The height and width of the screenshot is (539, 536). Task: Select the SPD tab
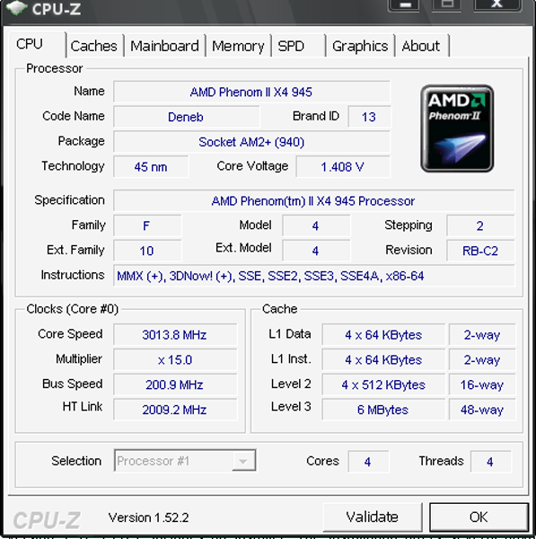click(298, 46)
